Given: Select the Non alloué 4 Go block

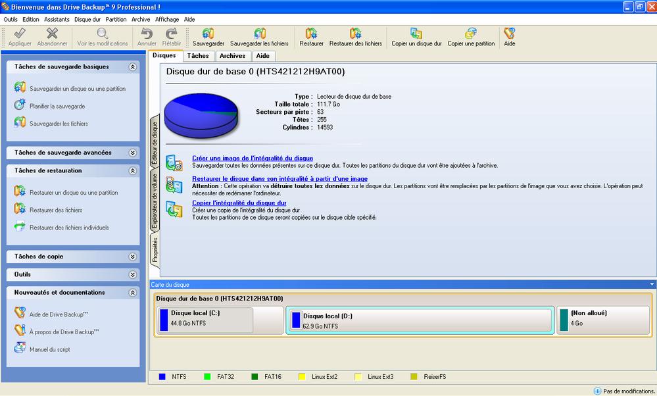Looking at the screenshot, I should click(604, 320).
